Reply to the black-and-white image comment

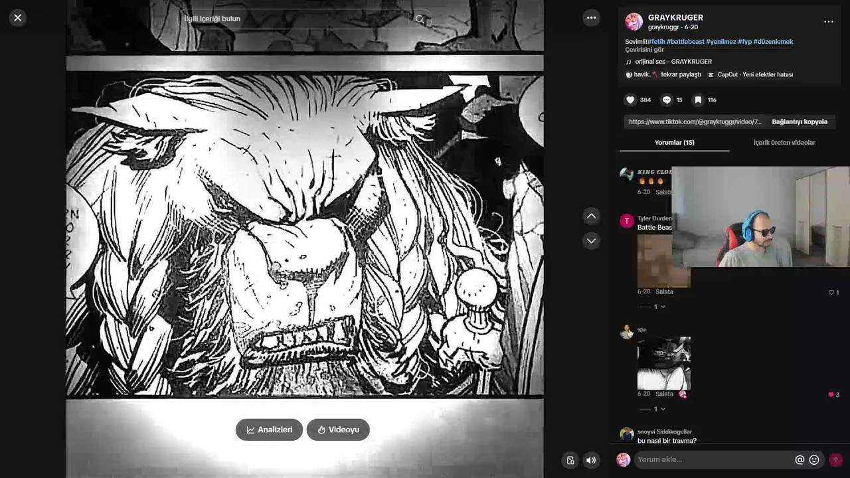(x=664, y=394)
